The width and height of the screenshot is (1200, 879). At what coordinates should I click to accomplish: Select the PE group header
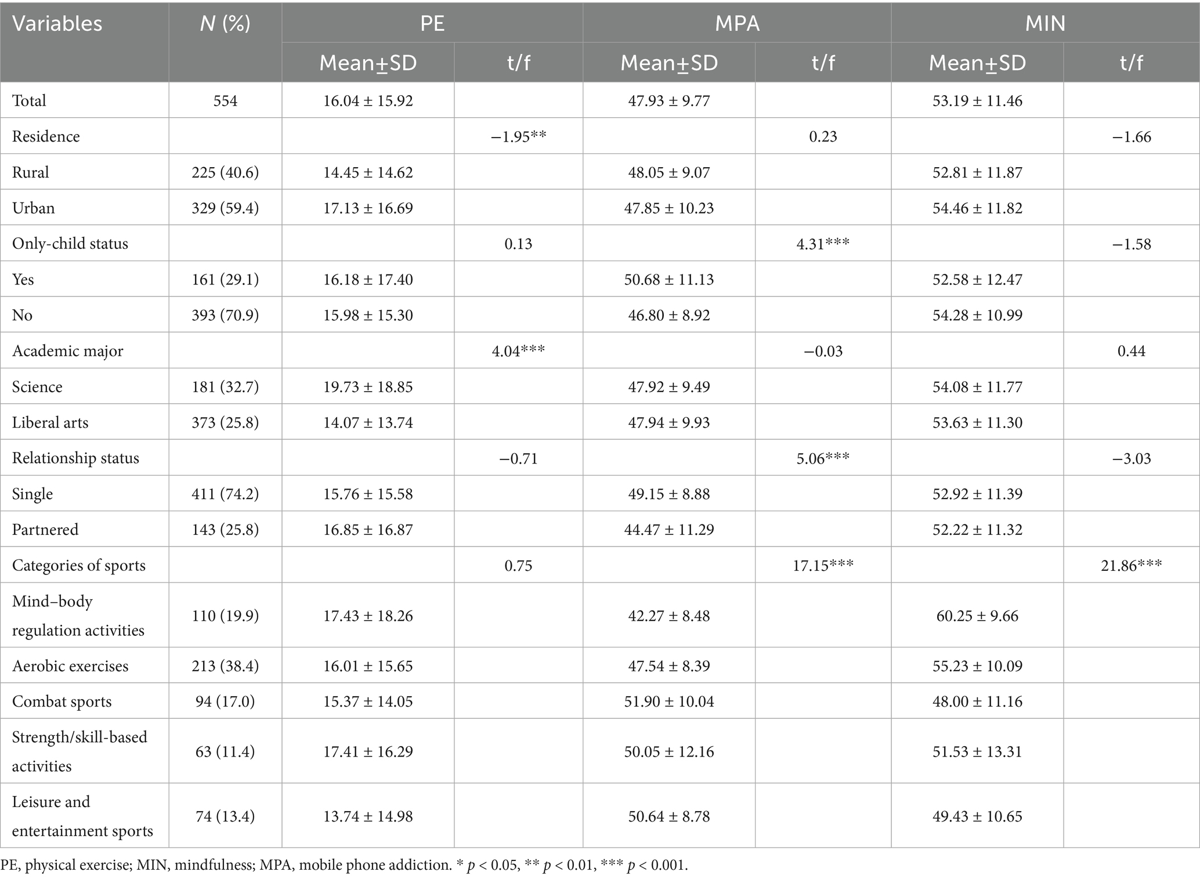[432, 24]
